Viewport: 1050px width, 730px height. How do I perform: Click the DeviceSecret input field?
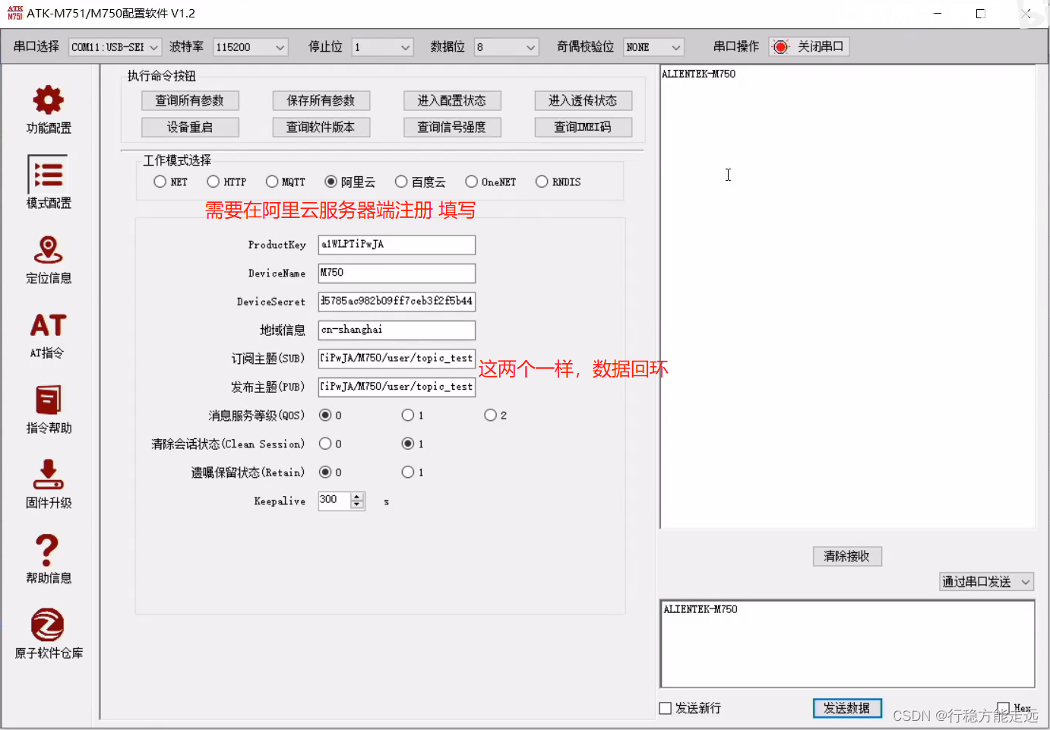click(397, 302)
